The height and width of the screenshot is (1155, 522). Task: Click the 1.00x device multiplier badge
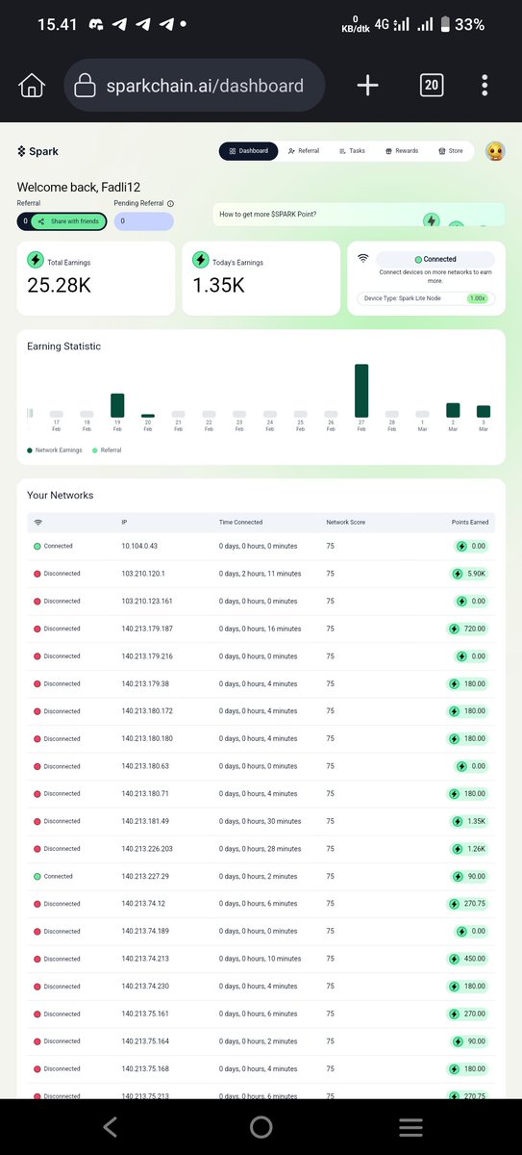coord(477,298)
